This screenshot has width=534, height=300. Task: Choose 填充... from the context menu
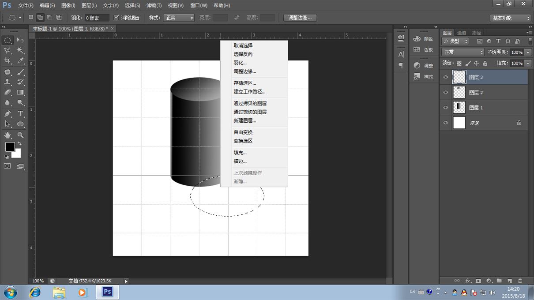(240, 153)
